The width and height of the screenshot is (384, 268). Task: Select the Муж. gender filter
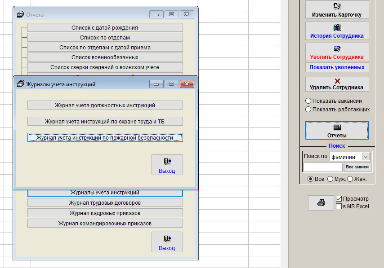(x=330, y=179)
